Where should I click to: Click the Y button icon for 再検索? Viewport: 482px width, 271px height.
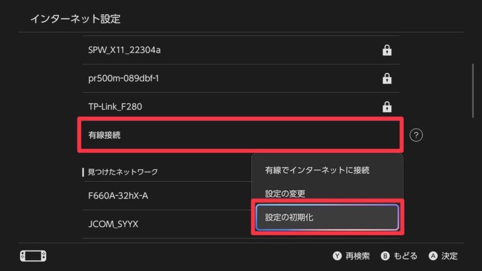337,256
